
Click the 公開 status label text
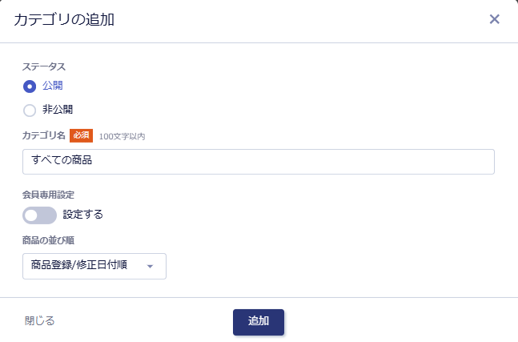tap(53, 86)
